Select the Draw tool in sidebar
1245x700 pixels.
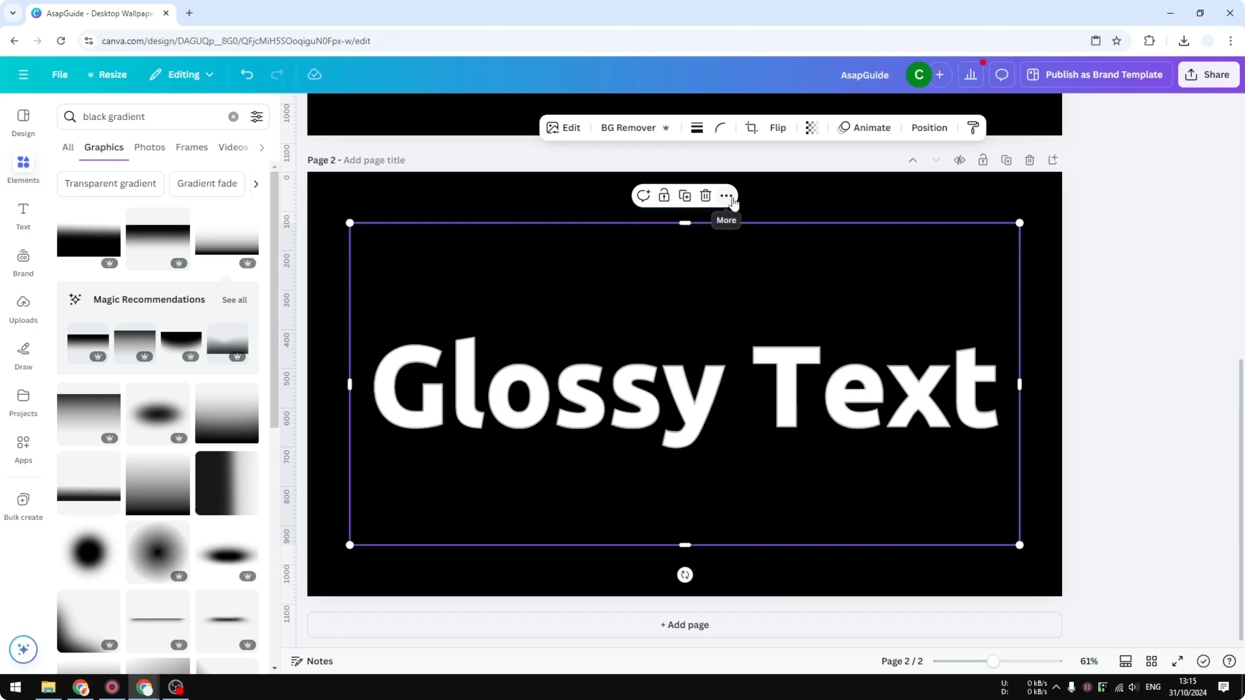pos(23,355)
